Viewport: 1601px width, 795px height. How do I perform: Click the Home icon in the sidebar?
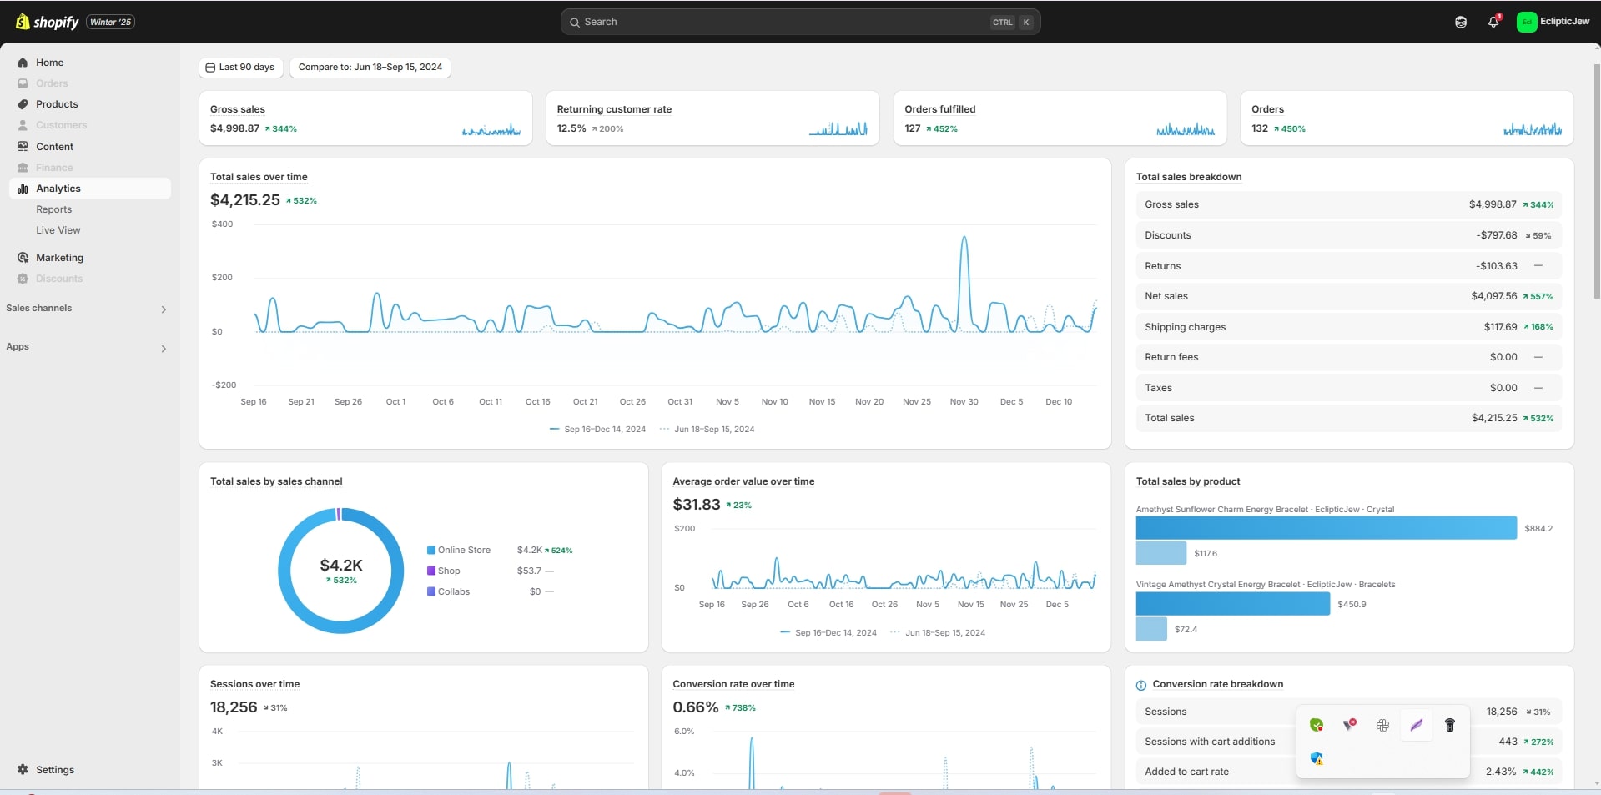tap(23, 63)
